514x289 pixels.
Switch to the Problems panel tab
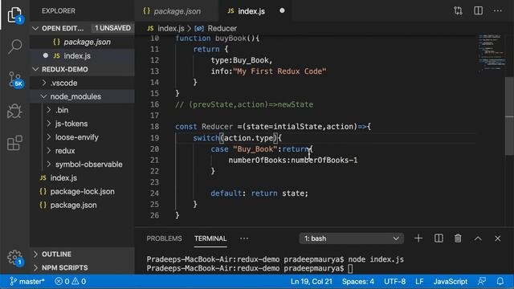[164, 238]
